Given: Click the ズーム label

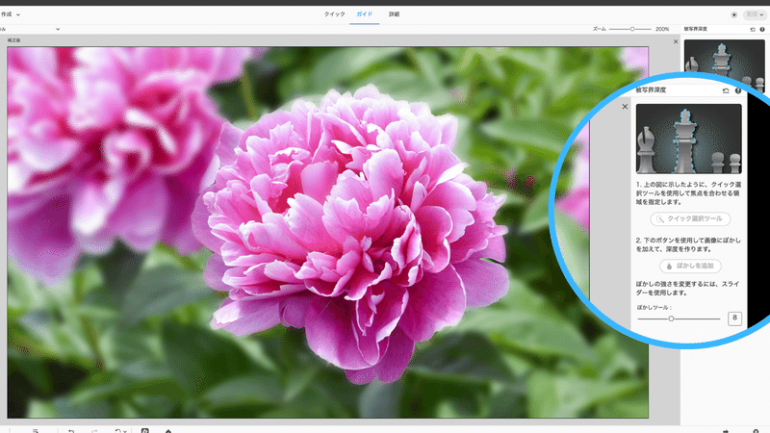Looking at the screenshot, I should (599, 29).
